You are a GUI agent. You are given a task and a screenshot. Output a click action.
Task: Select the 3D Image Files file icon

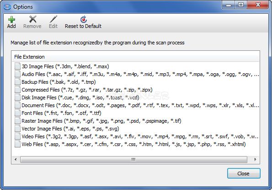pos(17,66)
